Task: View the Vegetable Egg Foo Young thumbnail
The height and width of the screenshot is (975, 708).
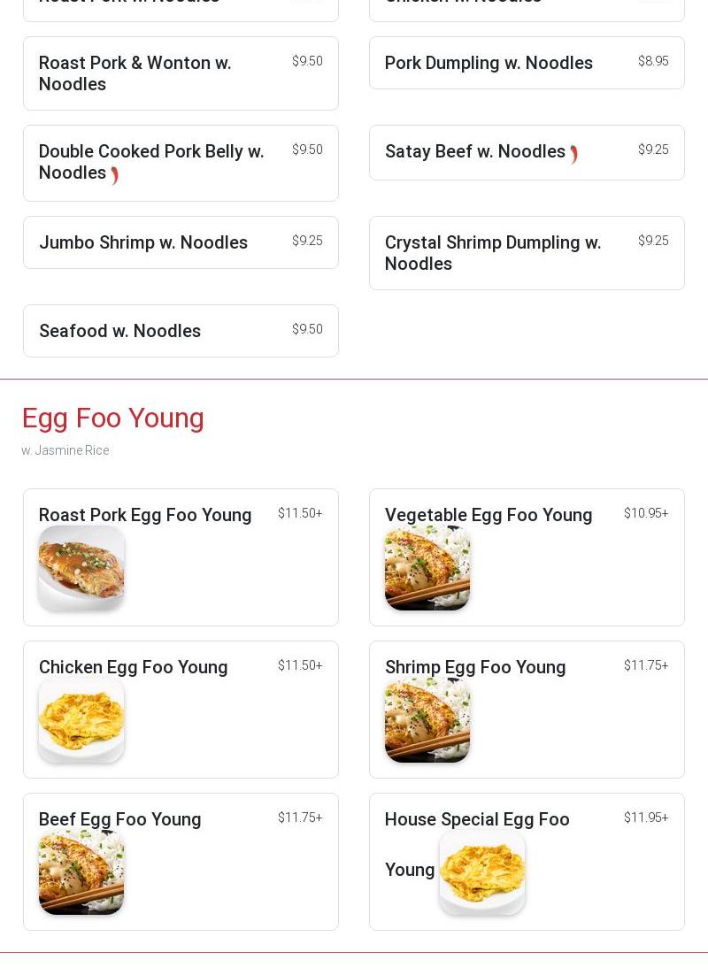Action: tap(427, 568)
